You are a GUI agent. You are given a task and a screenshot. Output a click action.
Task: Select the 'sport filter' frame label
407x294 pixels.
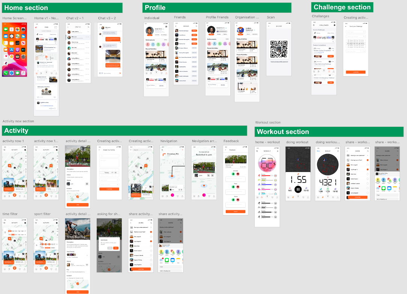coord(42,214)
